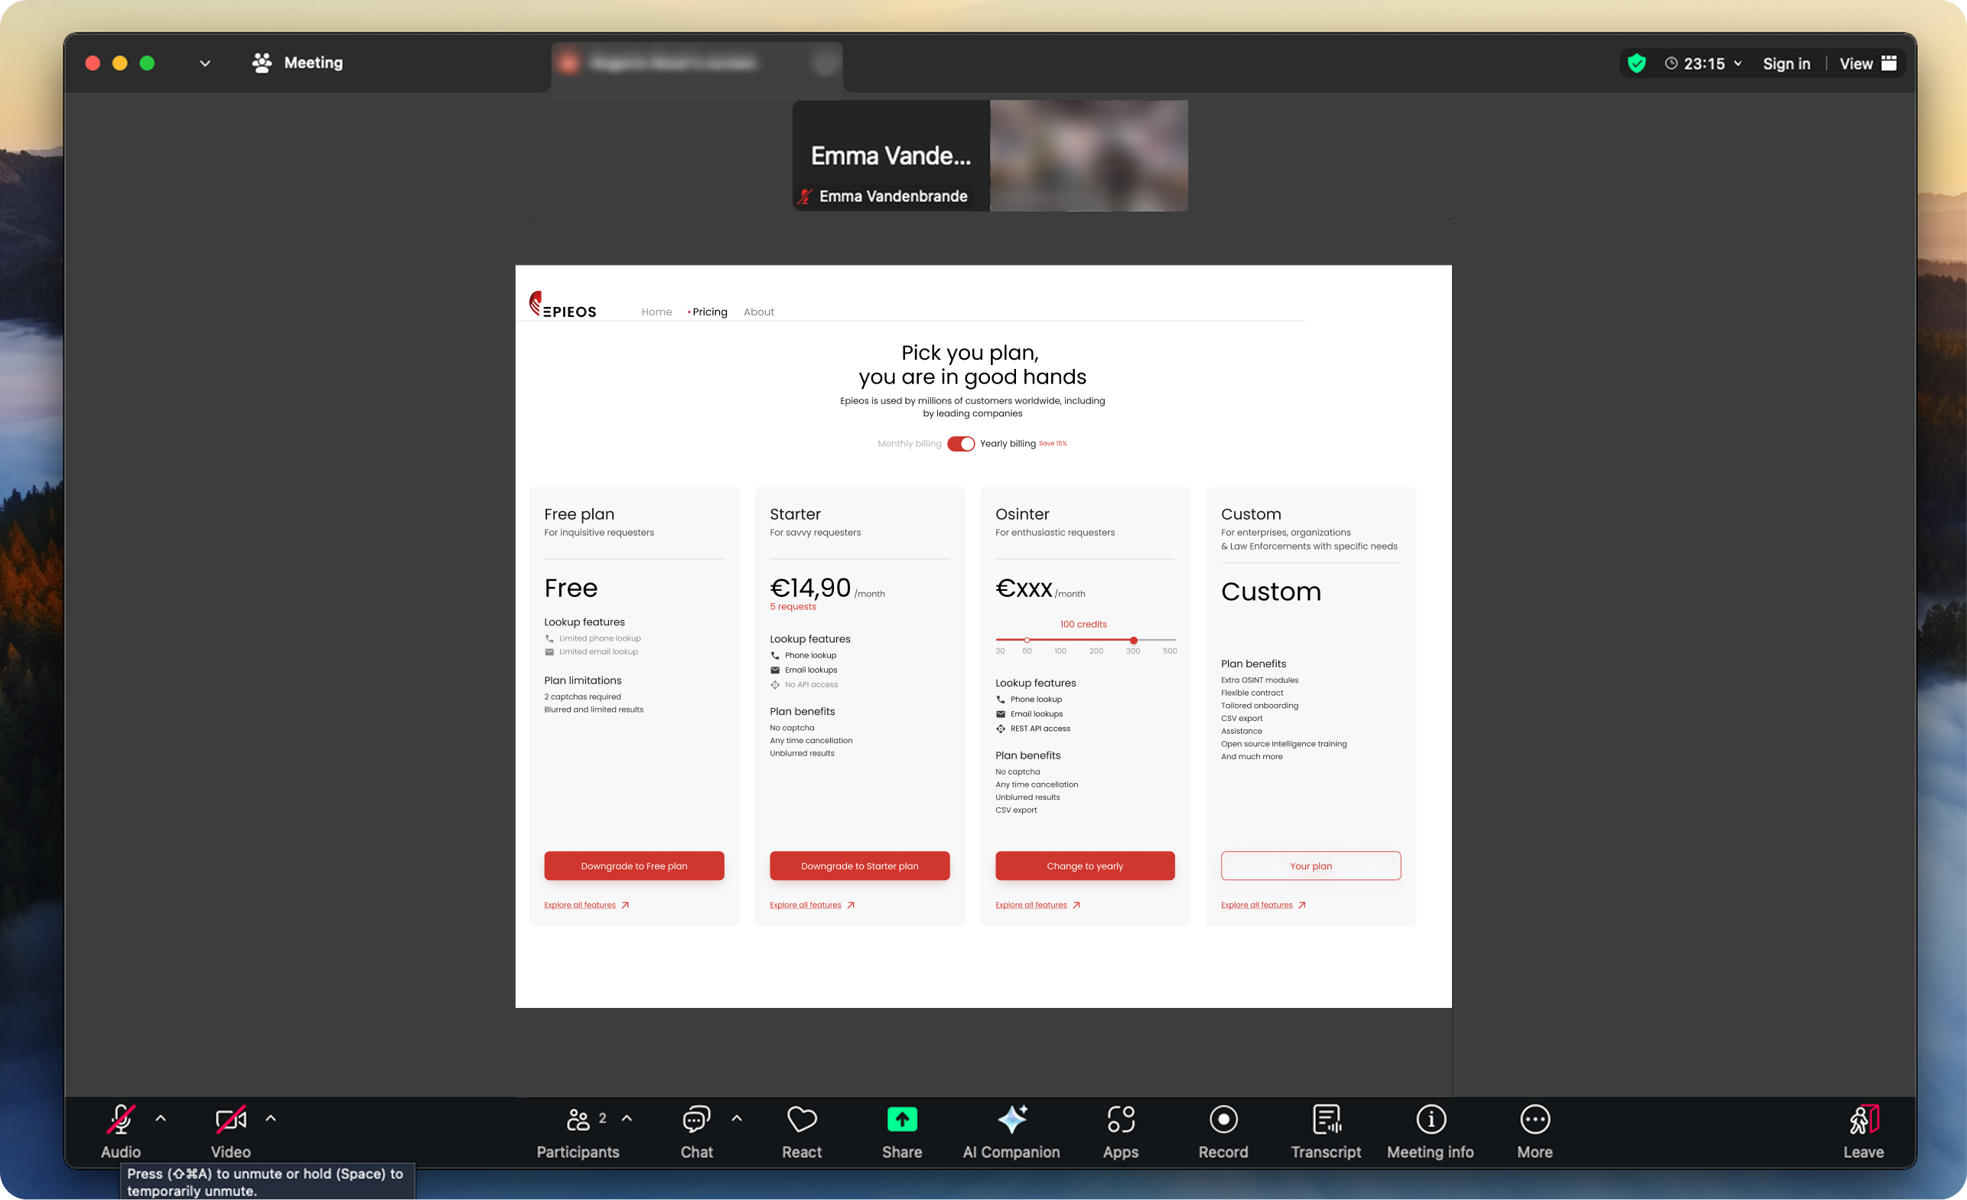Click the Osinter credits slider handle

coord(1133,641)
